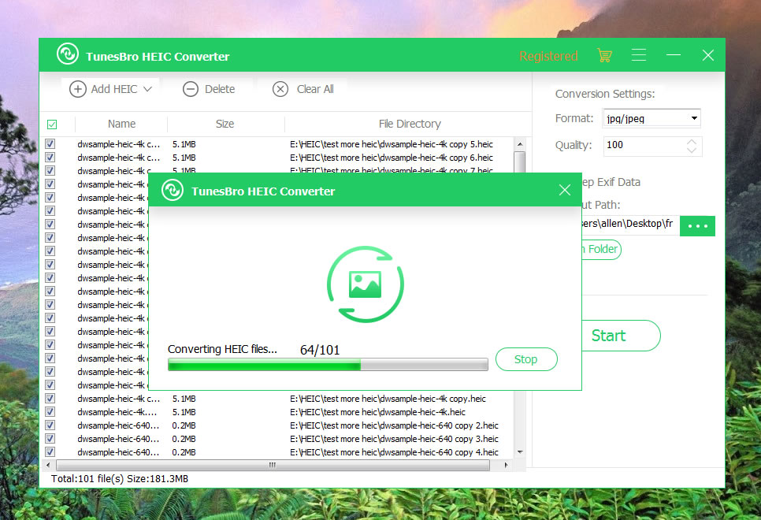Screen dimensions: 761x520
Task: Click the horizontal scrollbar thumb of the file list
Action: pyautogui.click(x=273, y=465)
